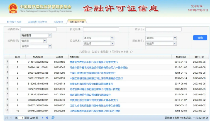Click the 共查询出 22434 条数据 summary
210x121 pixels.
tap(106, 52)
